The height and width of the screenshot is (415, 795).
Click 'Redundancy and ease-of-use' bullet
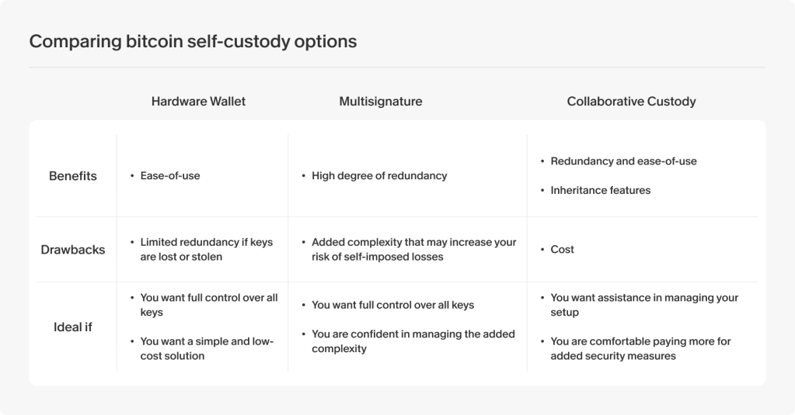click(x=623, y=161)
